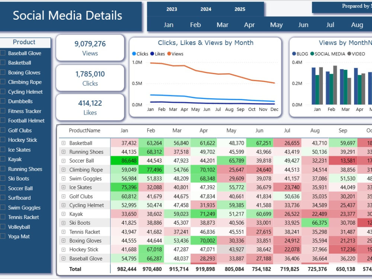Check the Golf Clubs slicer box
This screenshot has width=372, height=279.
pos(3,130)
